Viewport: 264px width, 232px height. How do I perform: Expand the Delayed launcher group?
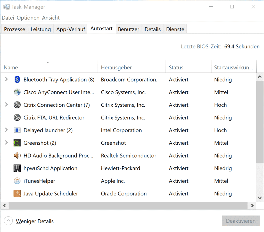pyautogui.click(x=6, y=130)
